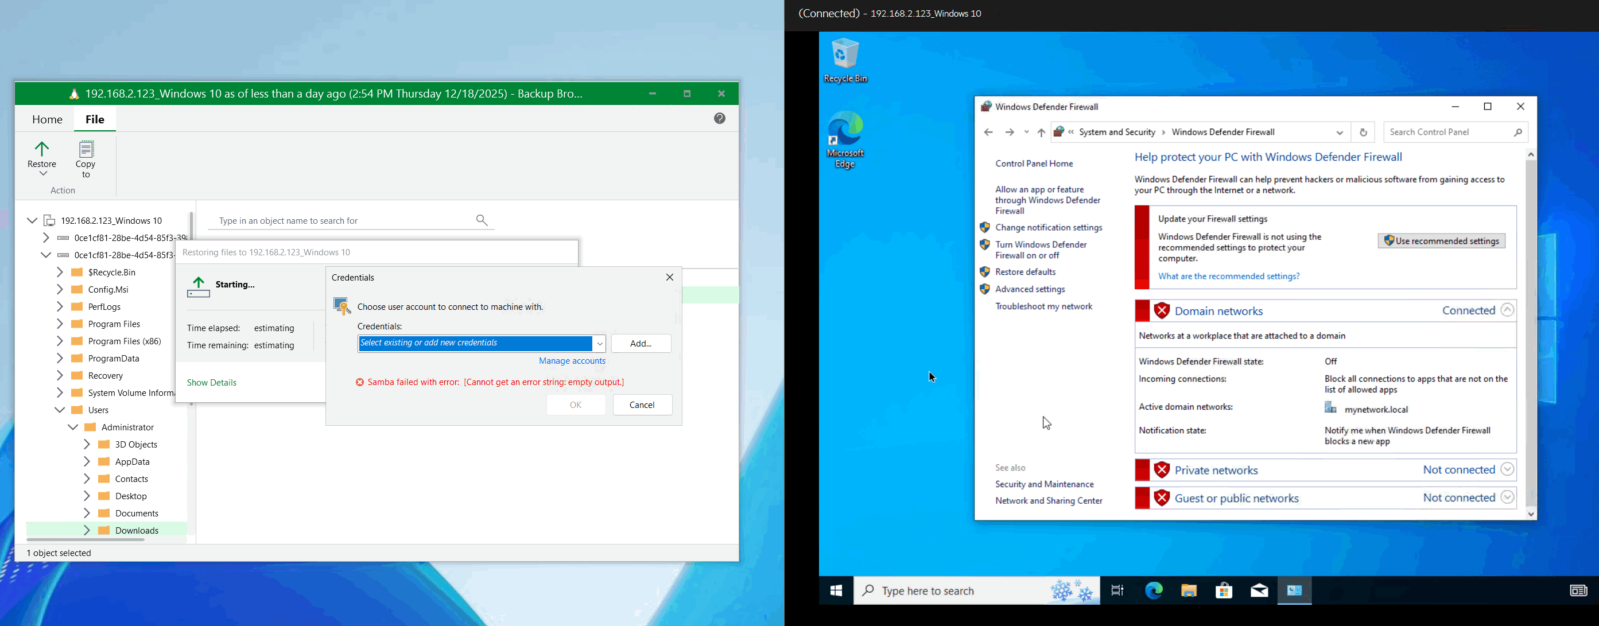Image resolution: width=1599 pixels, height=626 pixels.
Task: Click the search magnifier in Backup Browser
Action: point(482,220)
